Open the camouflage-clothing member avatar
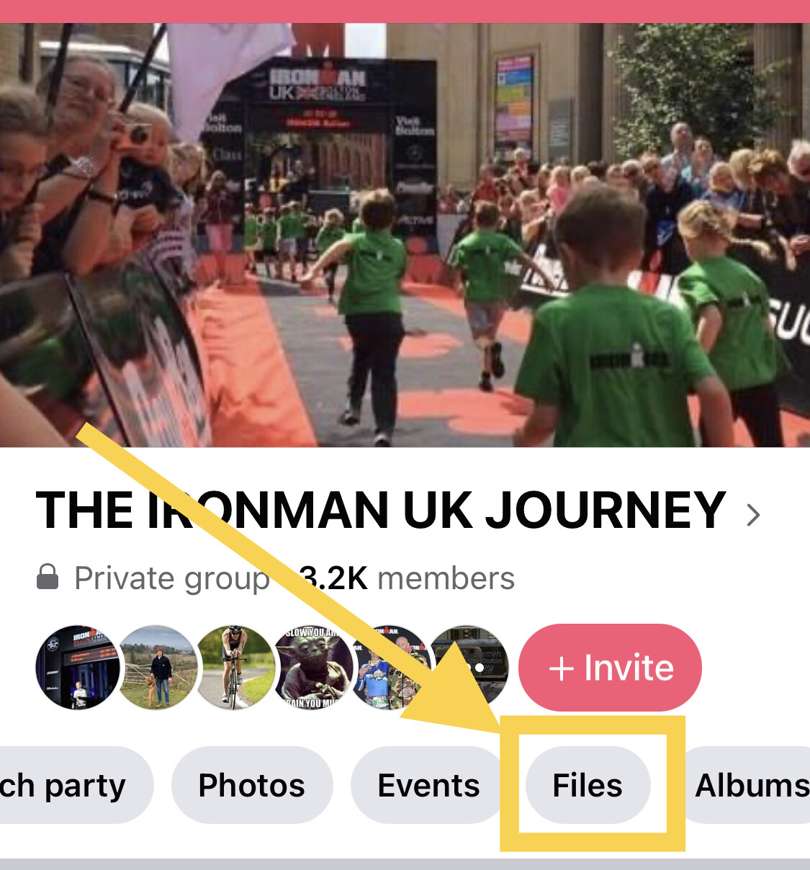 click(x=390, y=668)
